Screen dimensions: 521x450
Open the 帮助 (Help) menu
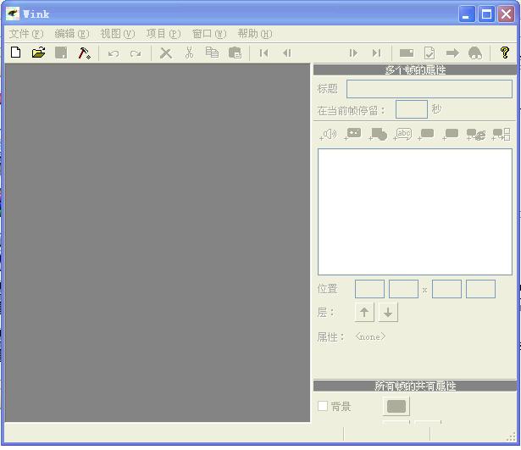(254, 34)
